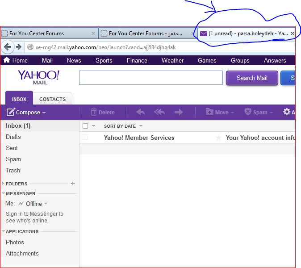This screenshot has height=268, width=301.
Task: Open Games in the navigation bar
Action: pos(207,60)
